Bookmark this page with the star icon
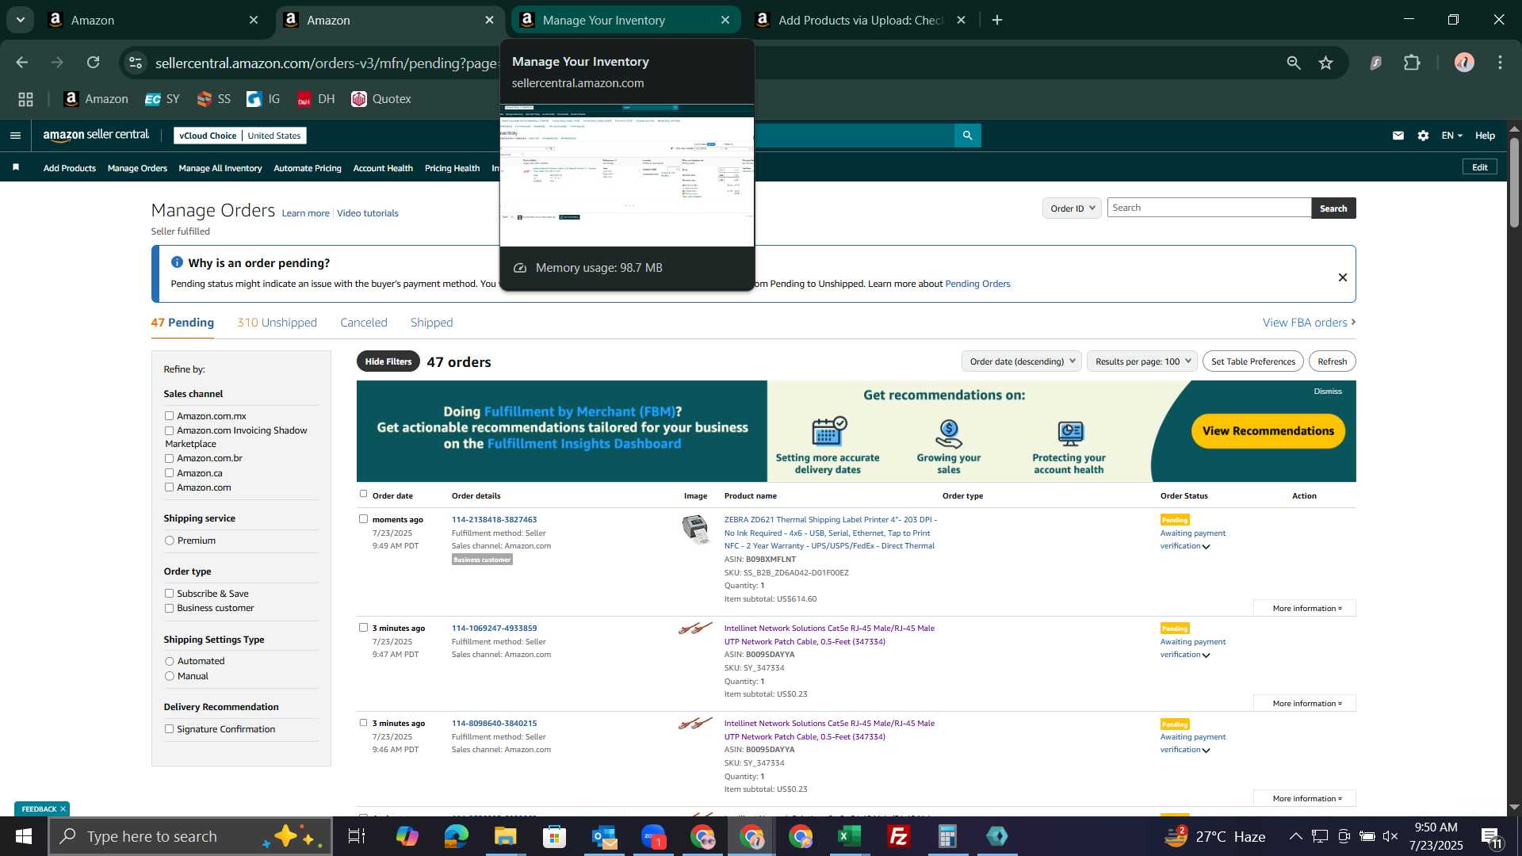Image resolution: width=1522 pixels, height=856 pixels. click(1326, 63)
